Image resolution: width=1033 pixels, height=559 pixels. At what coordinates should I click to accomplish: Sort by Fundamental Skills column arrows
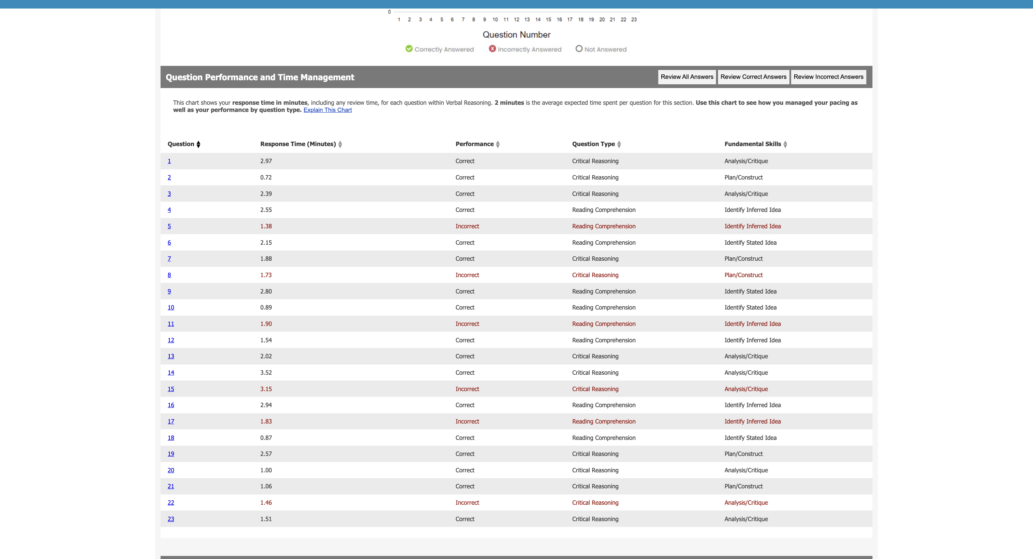click(785, 144)
